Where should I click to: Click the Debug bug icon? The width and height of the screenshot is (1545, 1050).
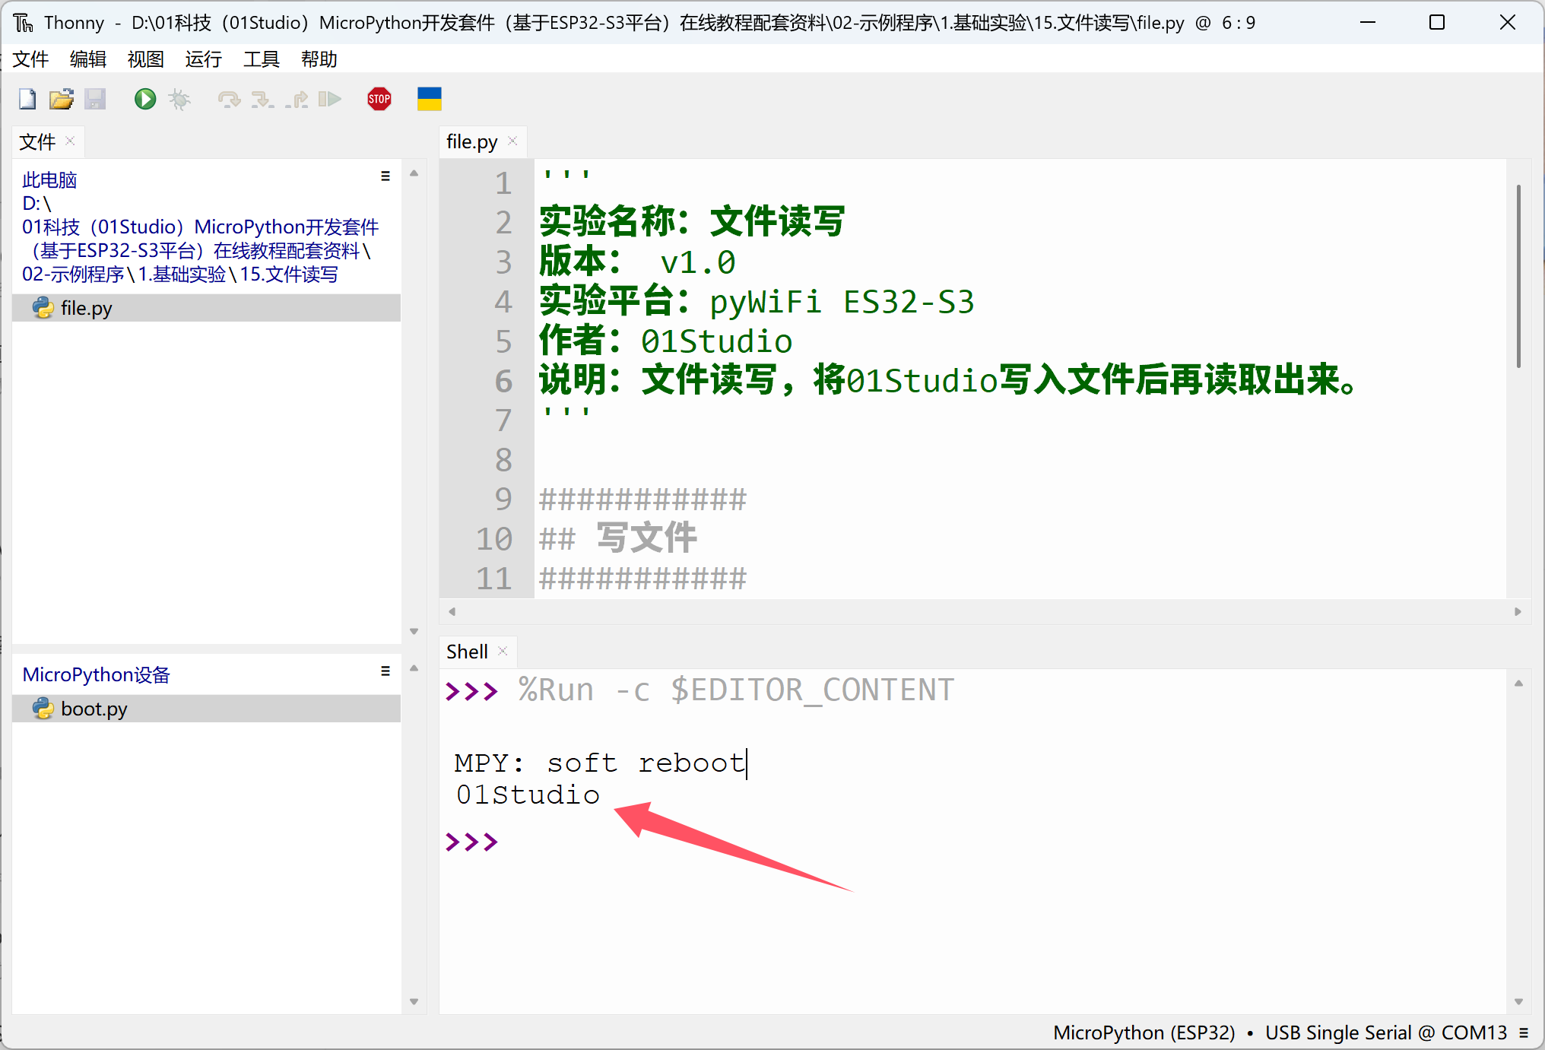click(179, 100)
